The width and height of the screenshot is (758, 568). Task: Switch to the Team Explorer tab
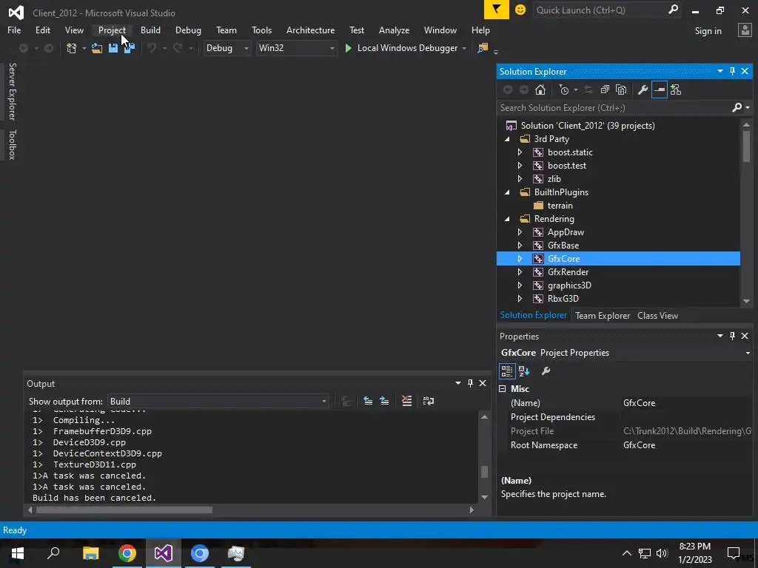pyautogui.click(x=603, y=315)
